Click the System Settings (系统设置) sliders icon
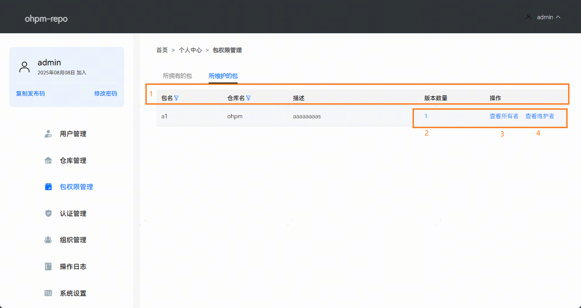The height and width of the screenshot is (308, 581). (x=48, y=293)
